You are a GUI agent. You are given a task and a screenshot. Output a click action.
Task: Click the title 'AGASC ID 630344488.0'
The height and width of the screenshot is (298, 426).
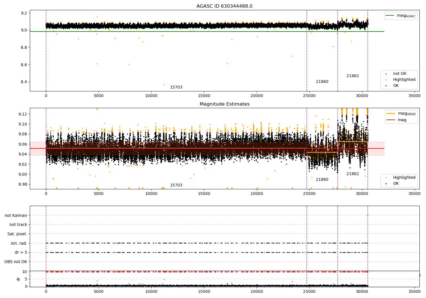224,6
